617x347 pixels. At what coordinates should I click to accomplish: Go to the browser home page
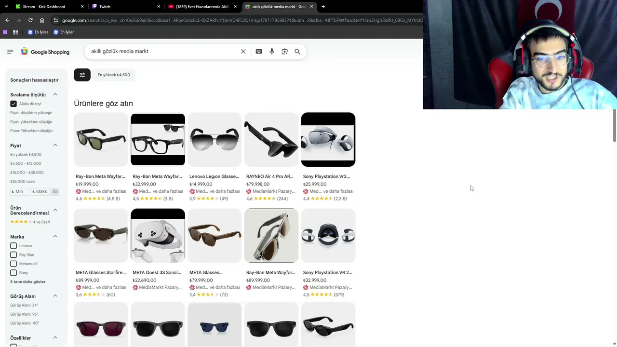(42, 20)
